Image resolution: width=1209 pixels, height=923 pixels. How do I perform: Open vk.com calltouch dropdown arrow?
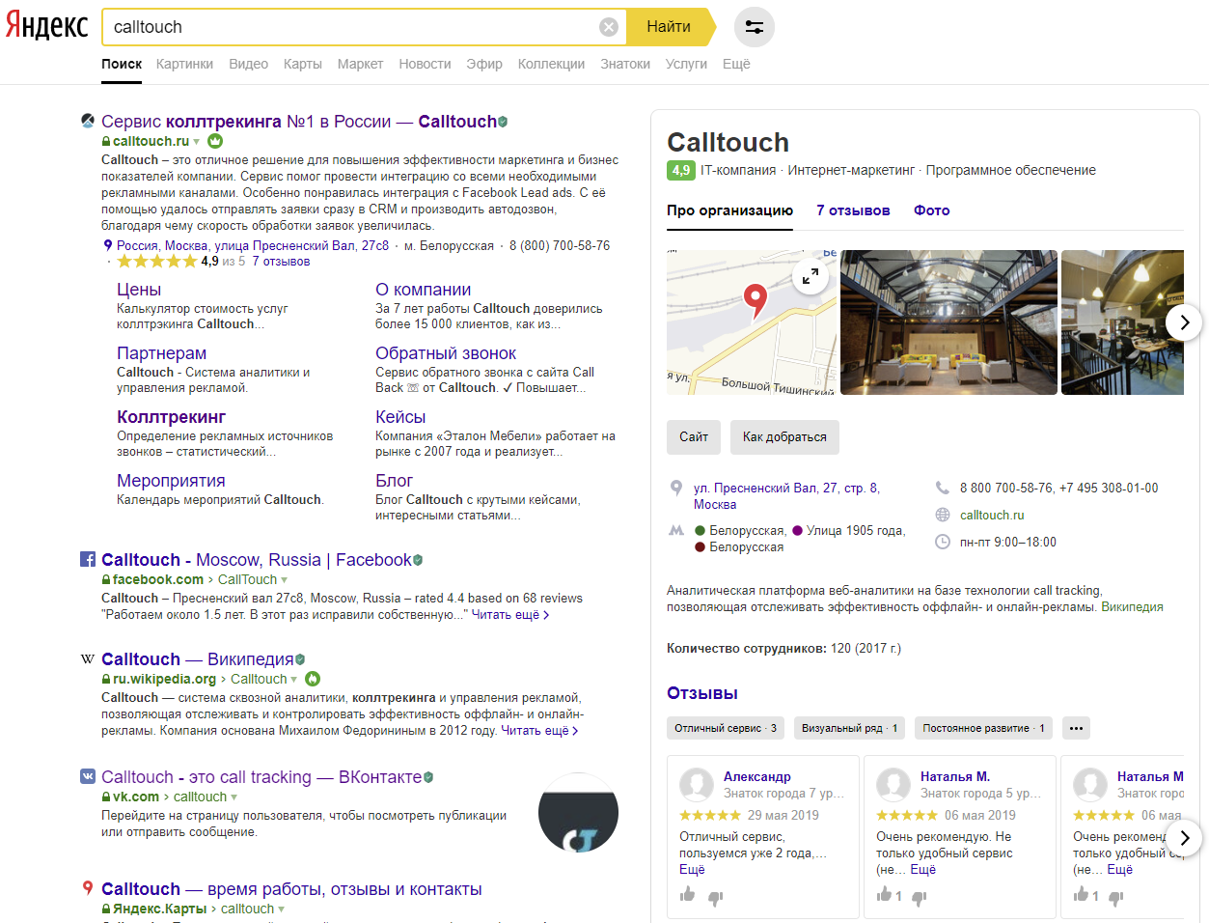234,797
